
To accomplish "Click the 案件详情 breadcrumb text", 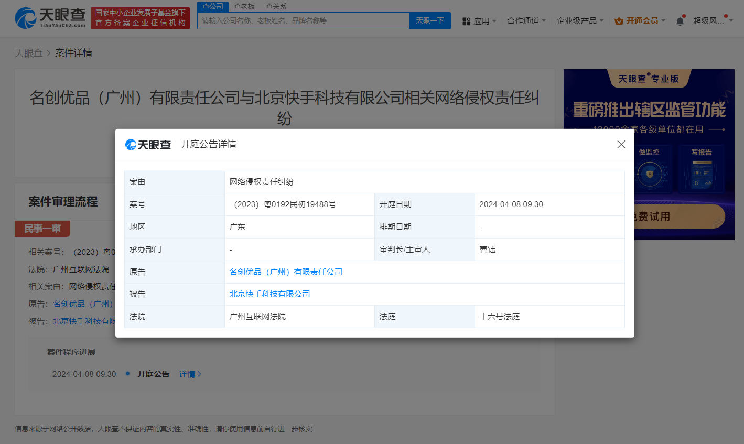I will pyautogui.click(x=74, y=53).
